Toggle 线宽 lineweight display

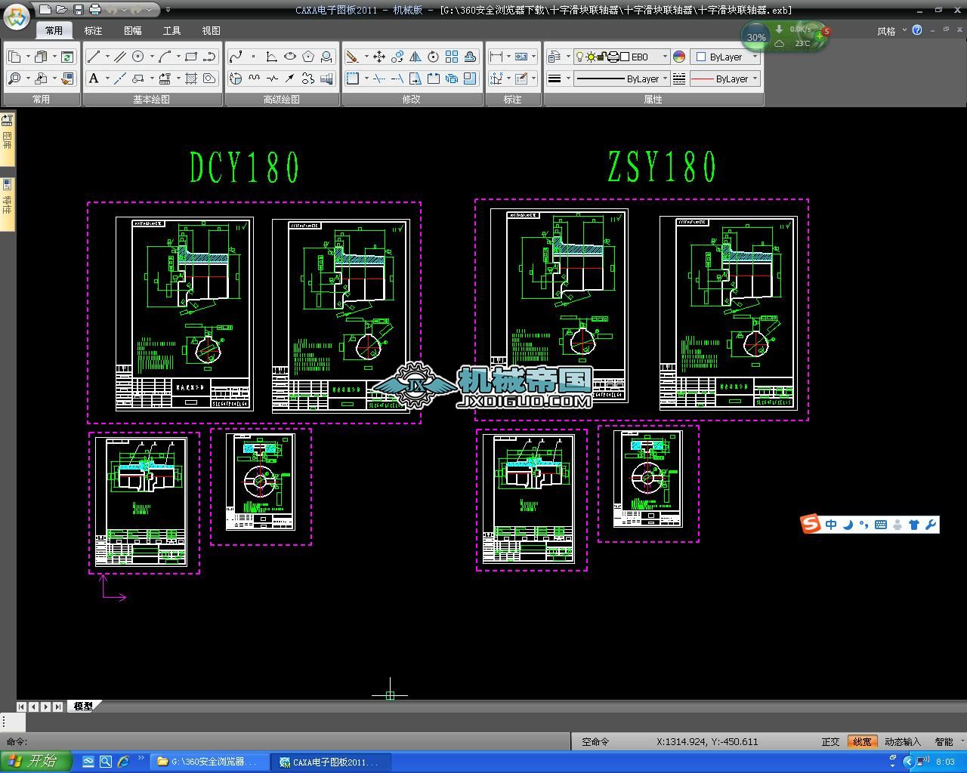[861, 742]
